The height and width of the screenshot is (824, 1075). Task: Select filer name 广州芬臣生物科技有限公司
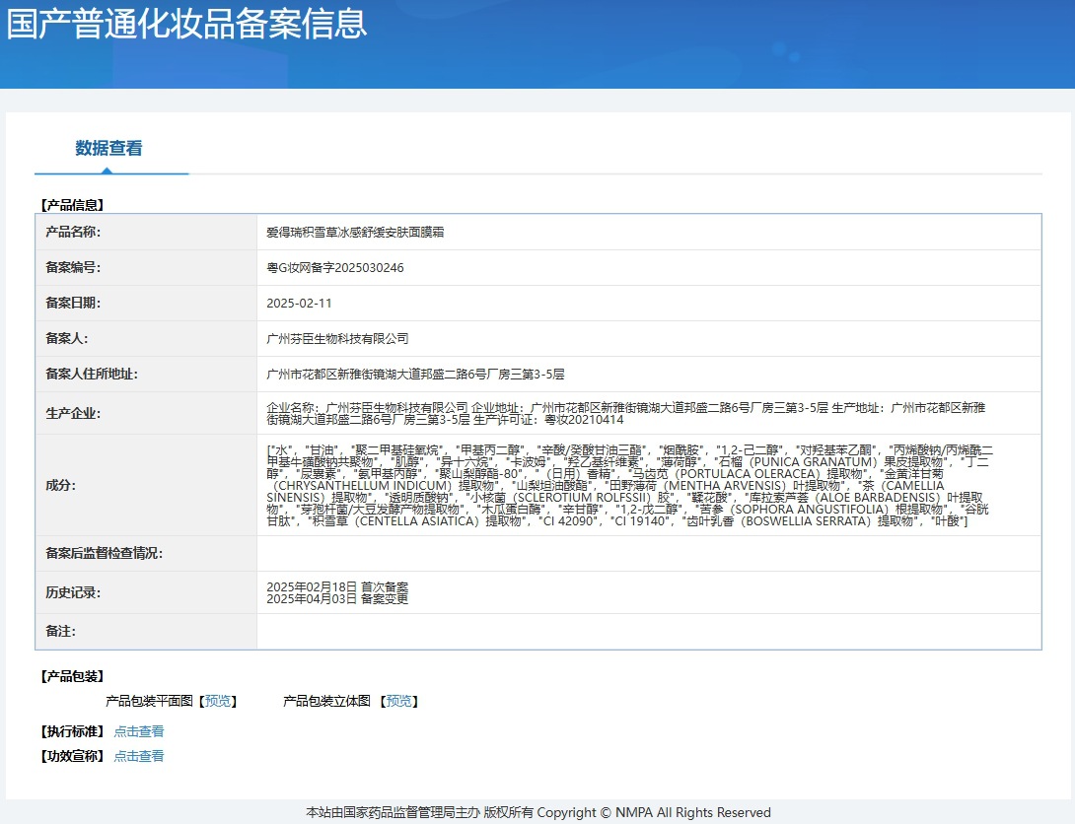[x=337, y=338]
